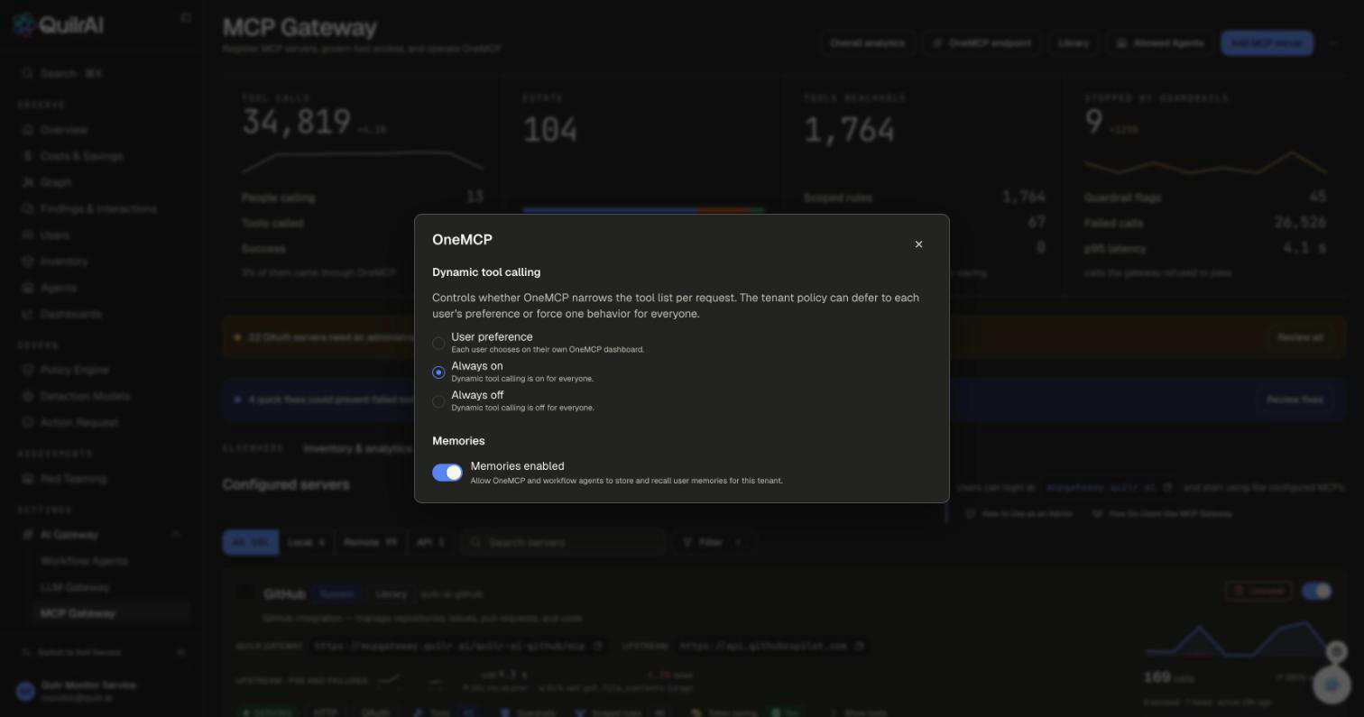Click the Add MCP server button
The height and width of the screenshot is (717, 1364).
(1267, 43)
